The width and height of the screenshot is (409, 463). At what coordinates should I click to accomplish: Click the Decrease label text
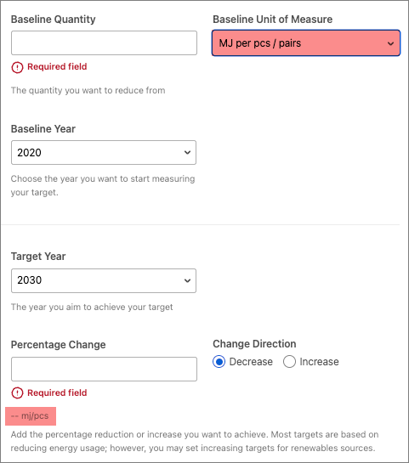[251, 362]
